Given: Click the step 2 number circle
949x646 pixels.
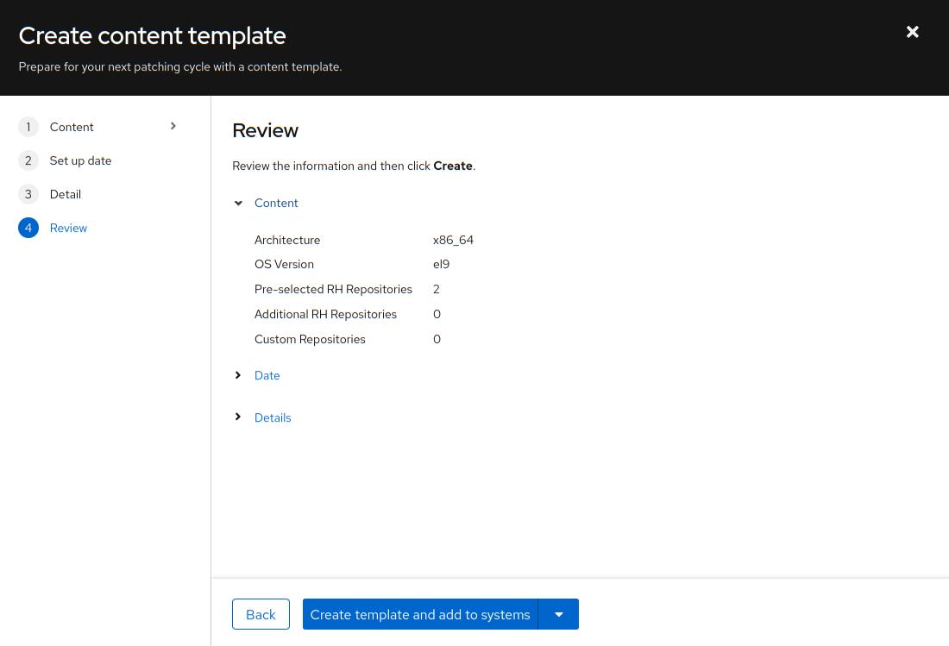Looking at the screenshot, I should tap(28, 160).
